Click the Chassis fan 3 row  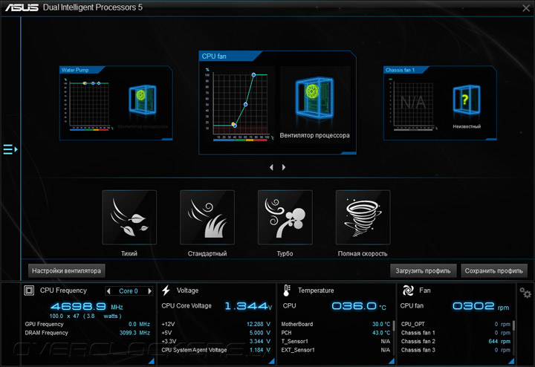(x=455, y=350)
